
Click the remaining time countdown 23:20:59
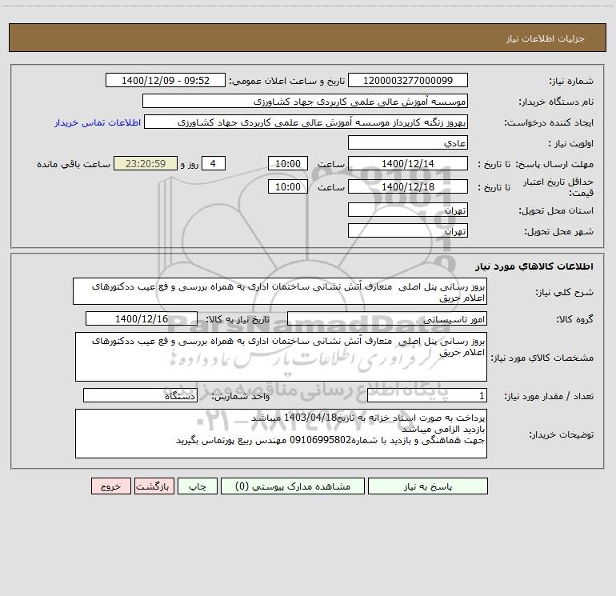point(146,163)
